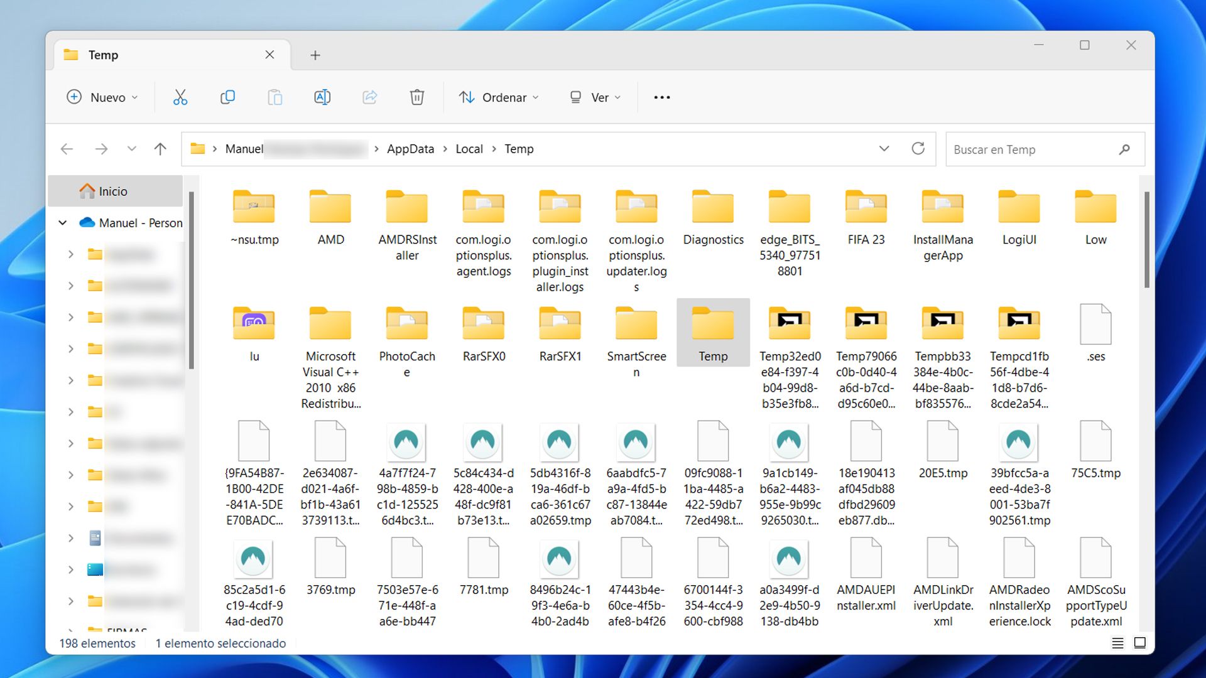The image size is (1206, 678).
Task: Switch to details view in status bar
Action: [x=1117, y=643]
